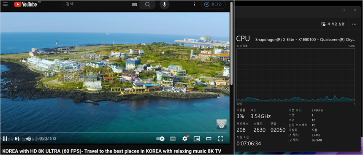363x155 pixels.
Task: Click the YouTube logo
Action: [x=25, y=4]
